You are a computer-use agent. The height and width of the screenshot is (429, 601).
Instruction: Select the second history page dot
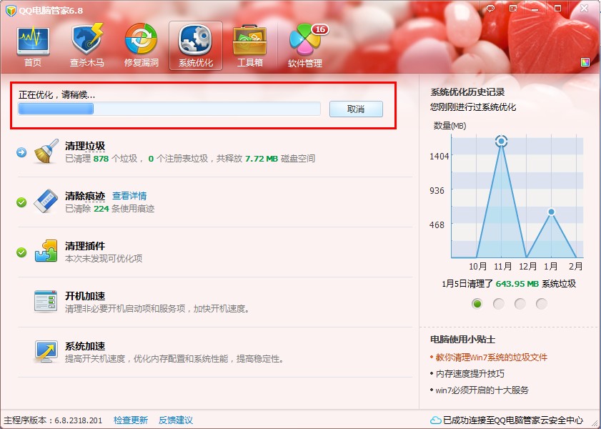[x=499, y=303]
